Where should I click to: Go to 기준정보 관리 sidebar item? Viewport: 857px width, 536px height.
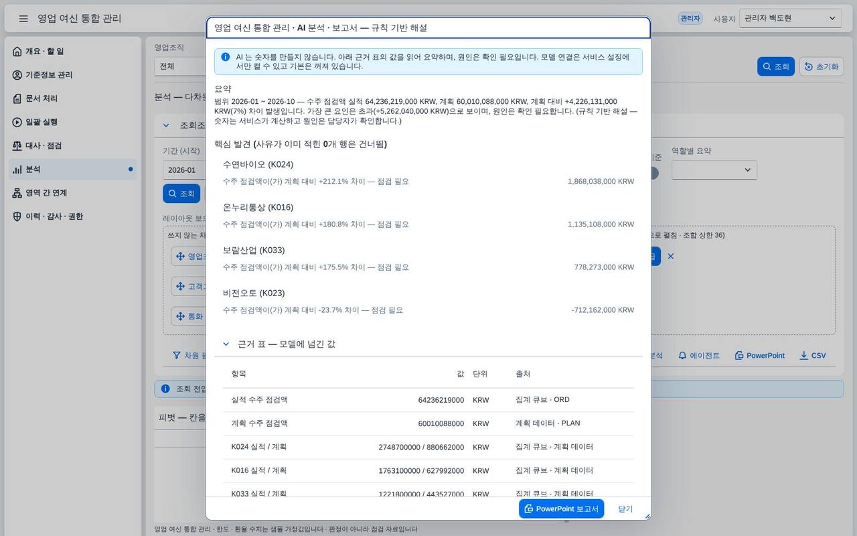(x=73, y=75)
